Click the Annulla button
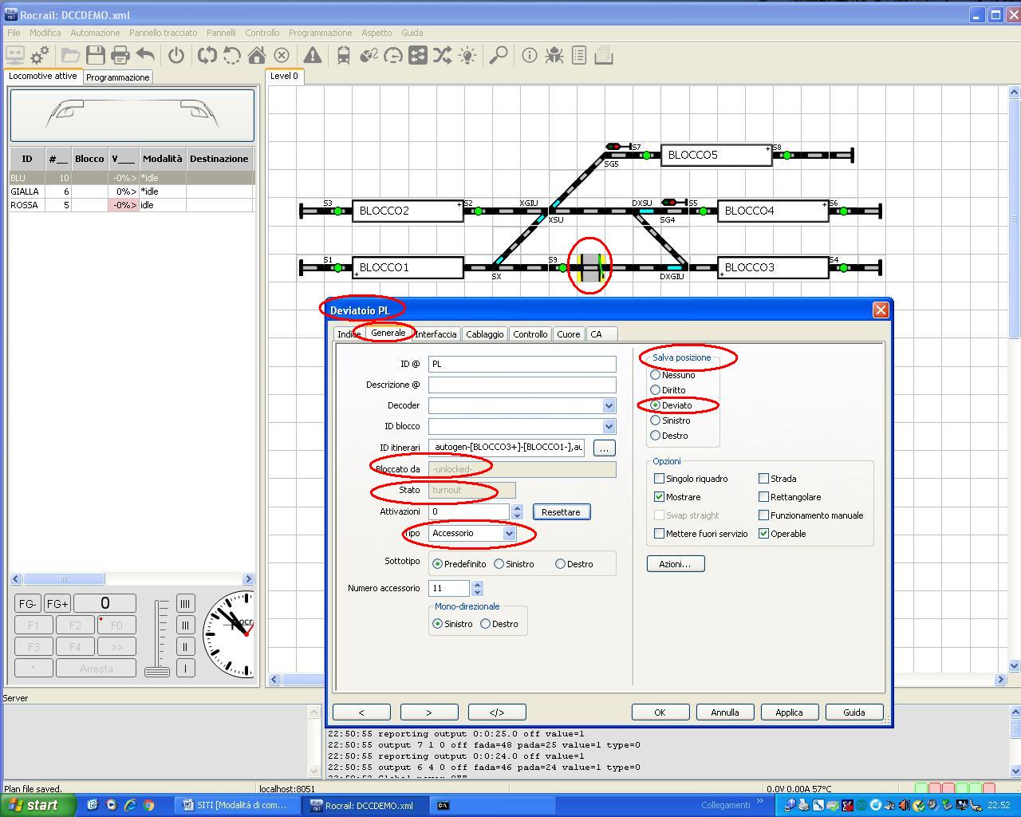This screenshot has width=1021, height=817. [724, 712]
